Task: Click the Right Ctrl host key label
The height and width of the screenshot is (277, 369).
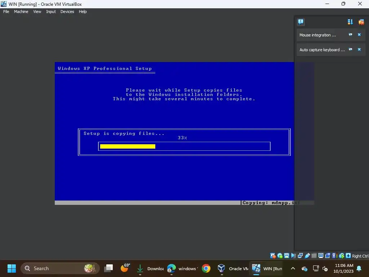Action: coord(360,256)
